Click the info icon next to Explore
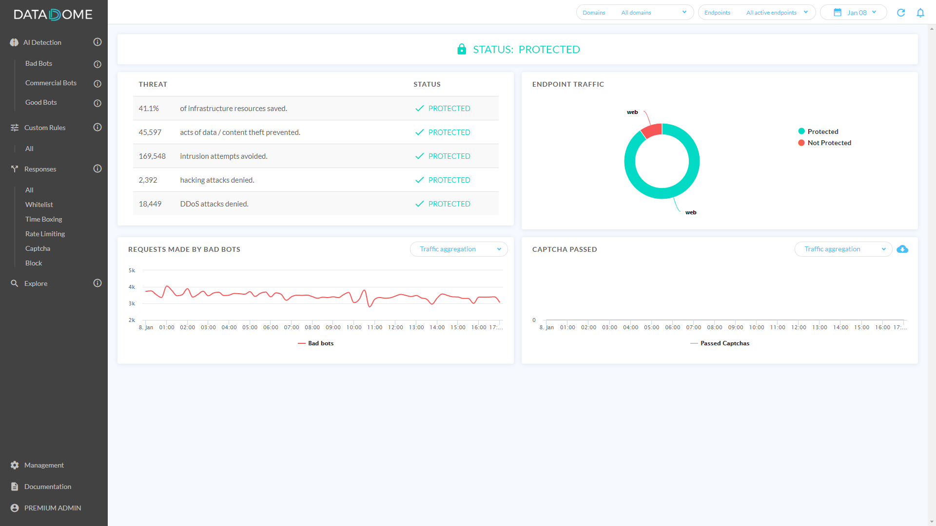This screenshot has height=526, width=936. [x=97, y=283]
